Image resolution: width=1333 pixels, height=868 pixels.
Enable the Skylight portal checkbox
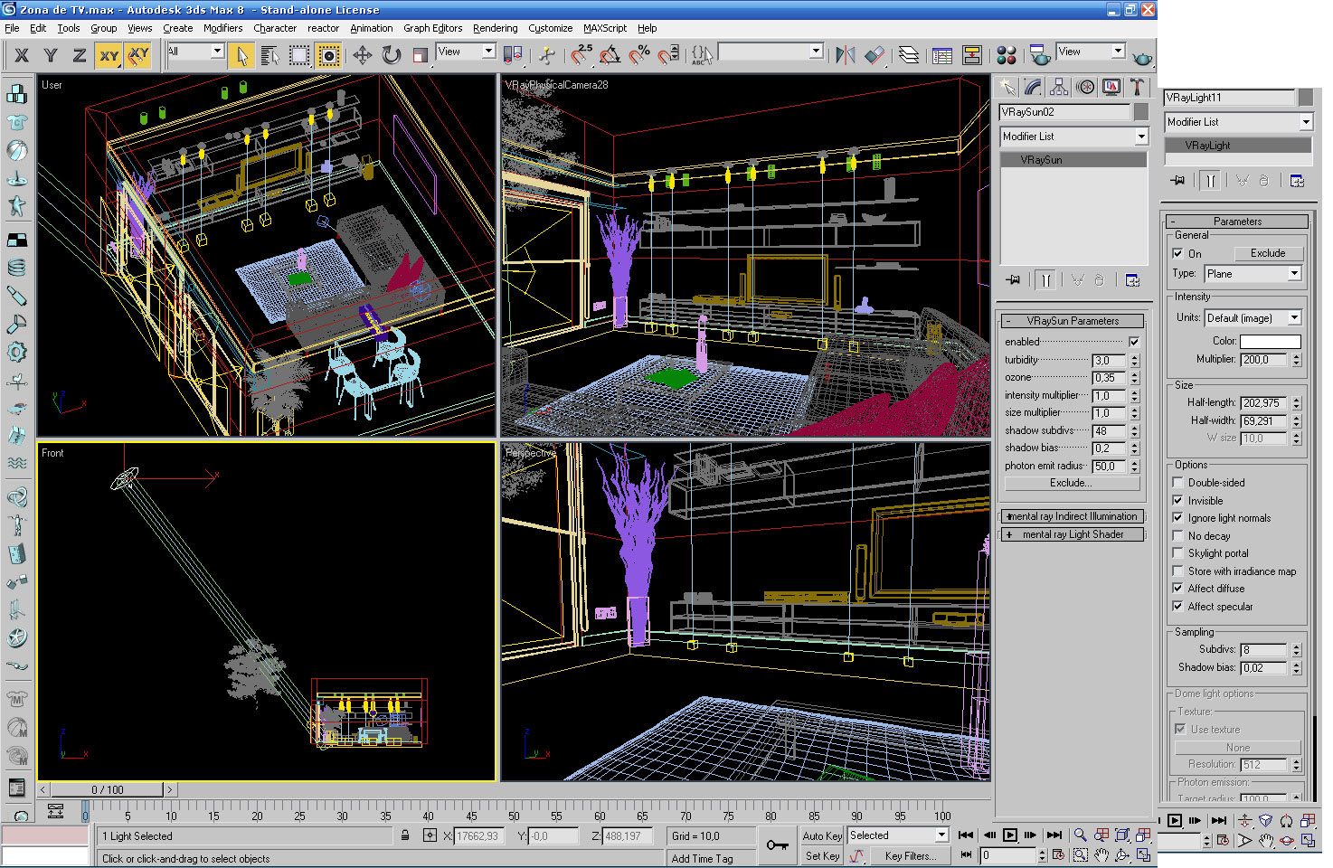(x=1177, y=553)
